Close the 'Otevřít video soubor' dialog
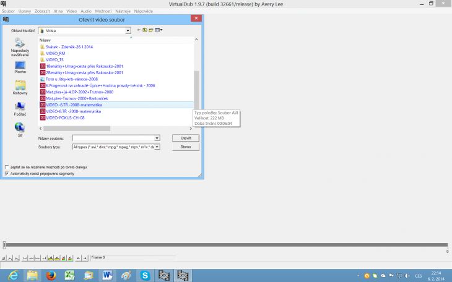 196,18
